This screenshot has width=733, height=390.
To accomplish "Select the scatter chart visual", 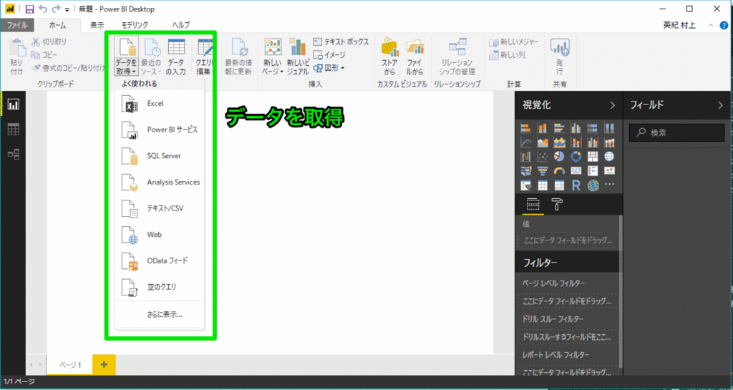I will point(543,157).
